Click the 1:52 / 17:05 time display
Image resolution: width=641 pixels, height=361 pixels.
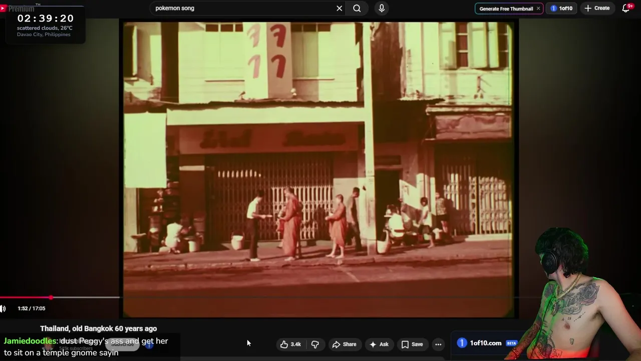(31, 308)
